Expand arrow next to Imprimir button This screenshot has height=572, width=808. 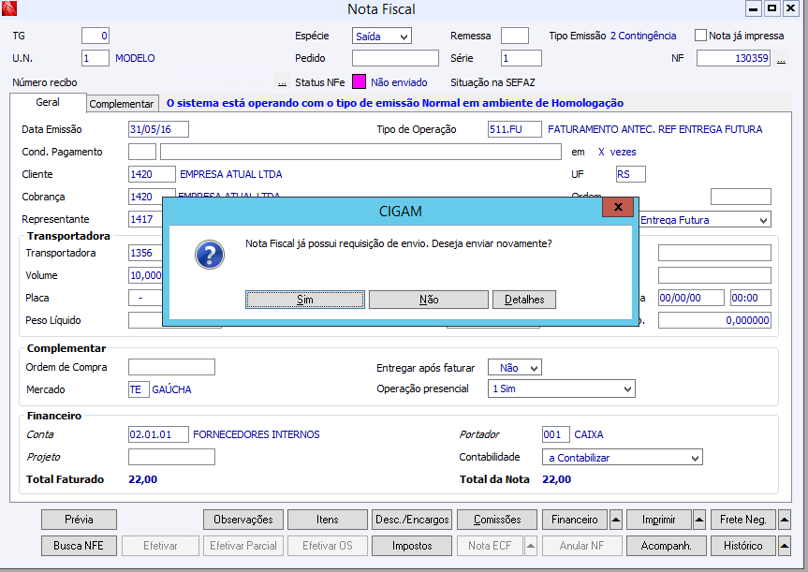698,520
